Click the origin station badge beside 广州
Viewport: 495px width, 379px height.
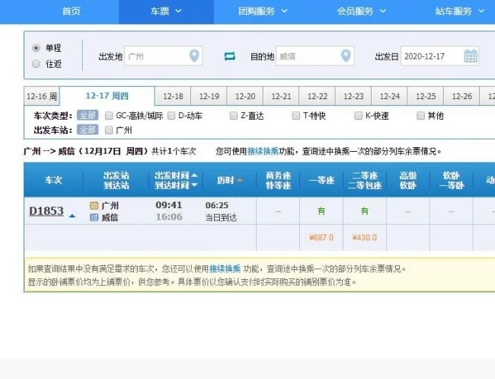pos(94,206)
